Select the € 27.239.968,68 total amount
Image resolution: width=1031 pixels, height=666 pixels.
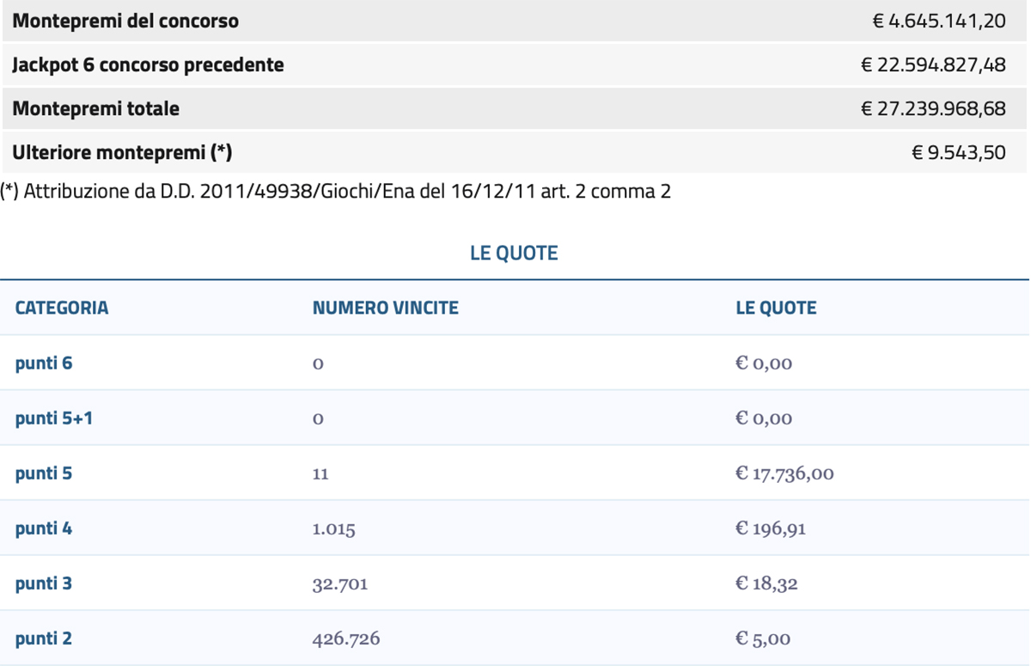tap(932, 109)
